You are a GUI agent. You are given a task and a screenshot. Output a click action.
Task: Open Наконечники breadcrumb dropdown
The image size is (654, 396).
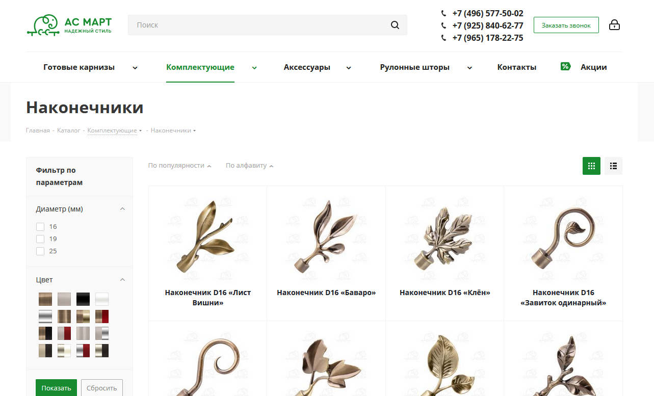[194, 131]
